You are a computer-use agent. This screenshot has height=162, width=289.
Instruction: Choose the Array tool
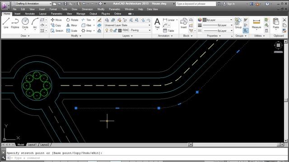coord(87,31)
